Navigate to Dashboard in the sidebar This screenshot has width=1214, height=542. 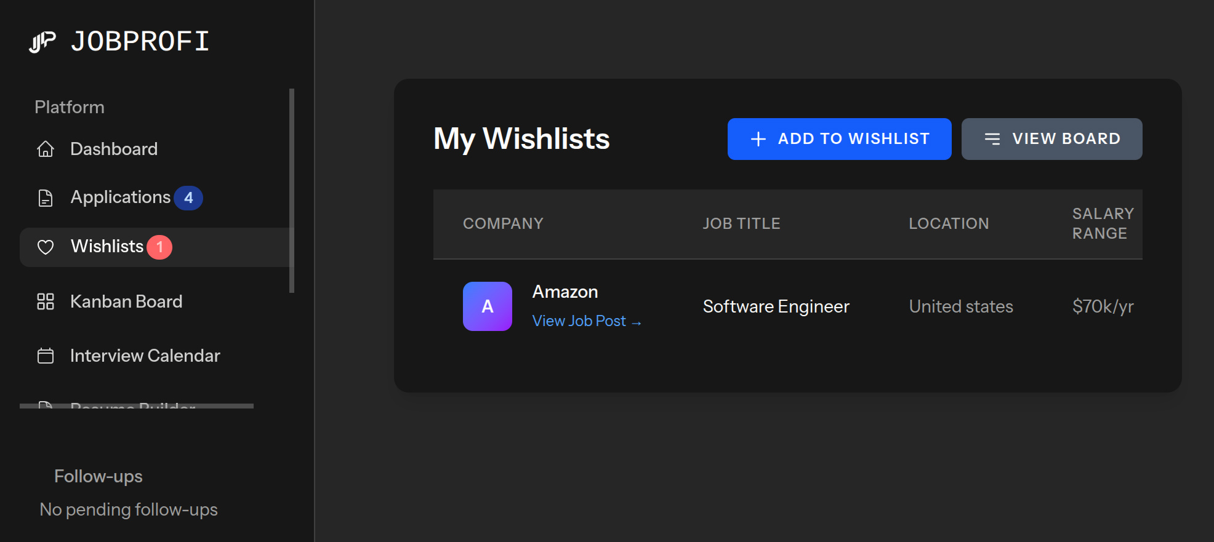pos(114,149)
